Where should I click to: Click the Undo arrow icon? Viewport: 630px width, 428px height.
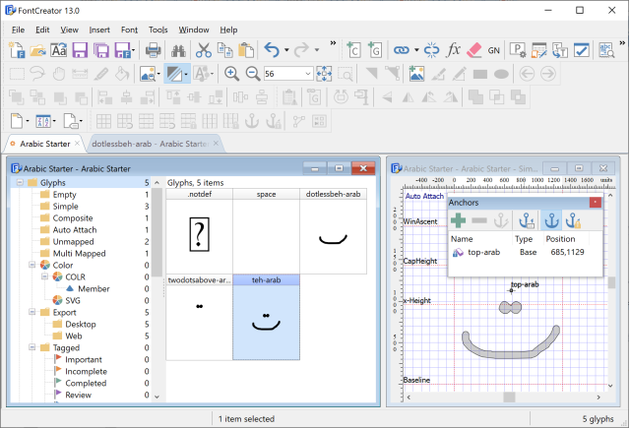tap(272, 50)
